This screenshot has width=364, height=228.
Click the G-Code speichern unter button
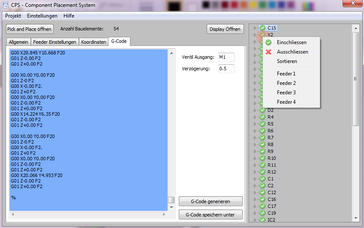211,215
